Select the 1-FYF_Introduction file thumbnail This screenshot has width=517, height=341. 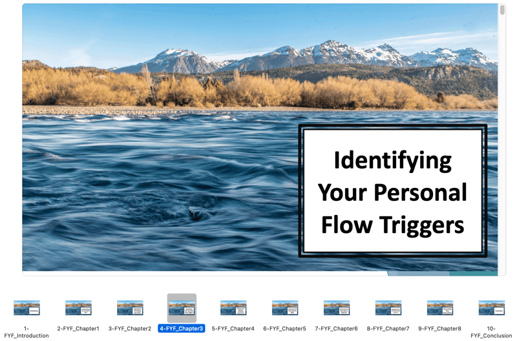pos(26,308)
